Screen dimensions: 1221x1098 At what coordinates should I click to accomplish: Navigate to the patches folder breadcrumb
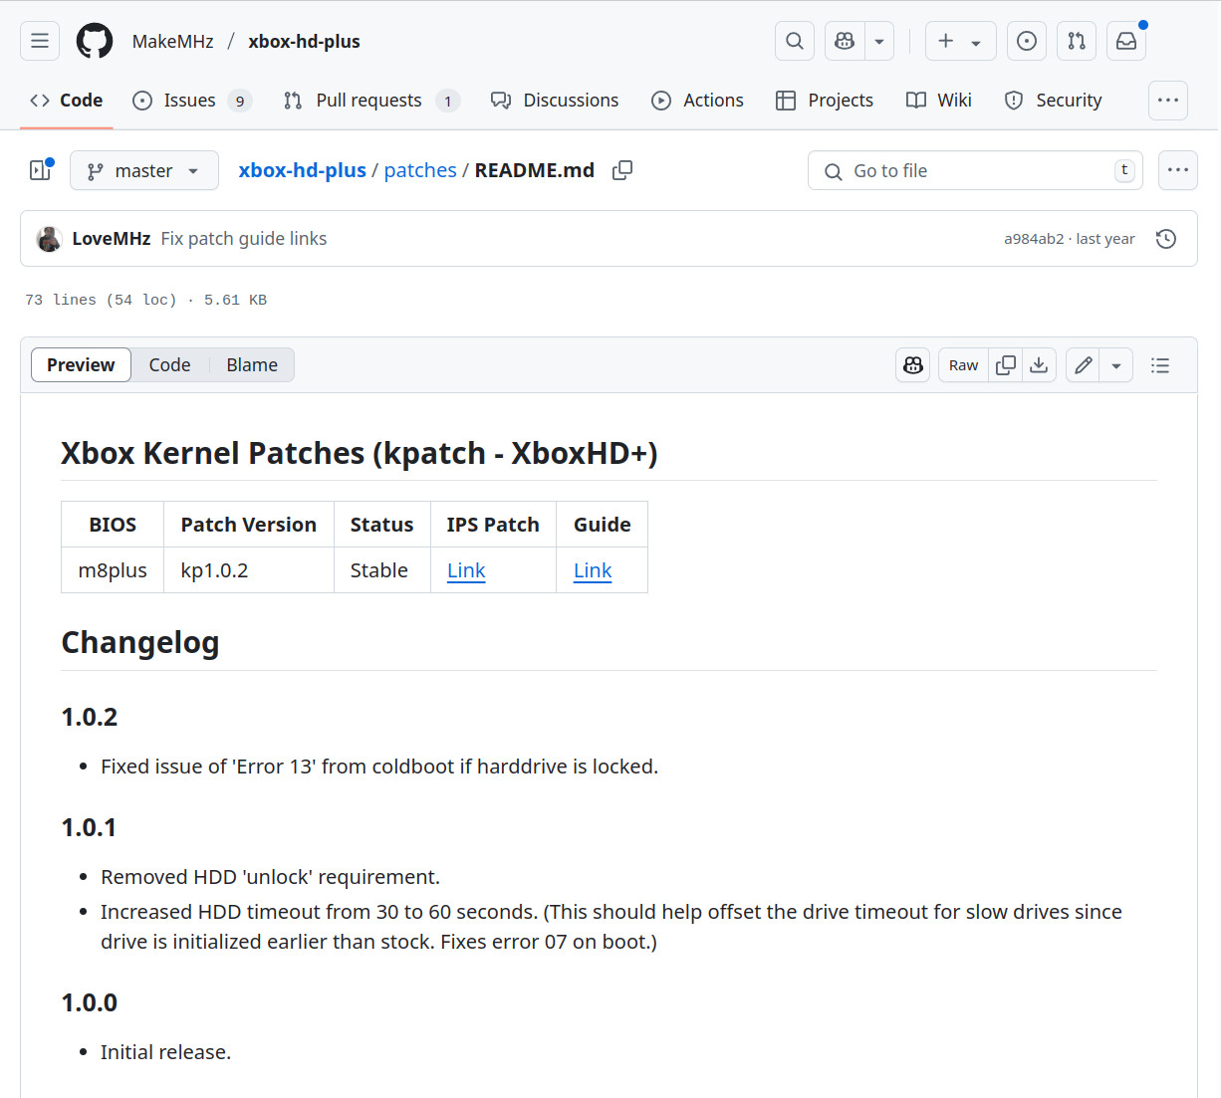pyautogui.click(x=420, y=170)
